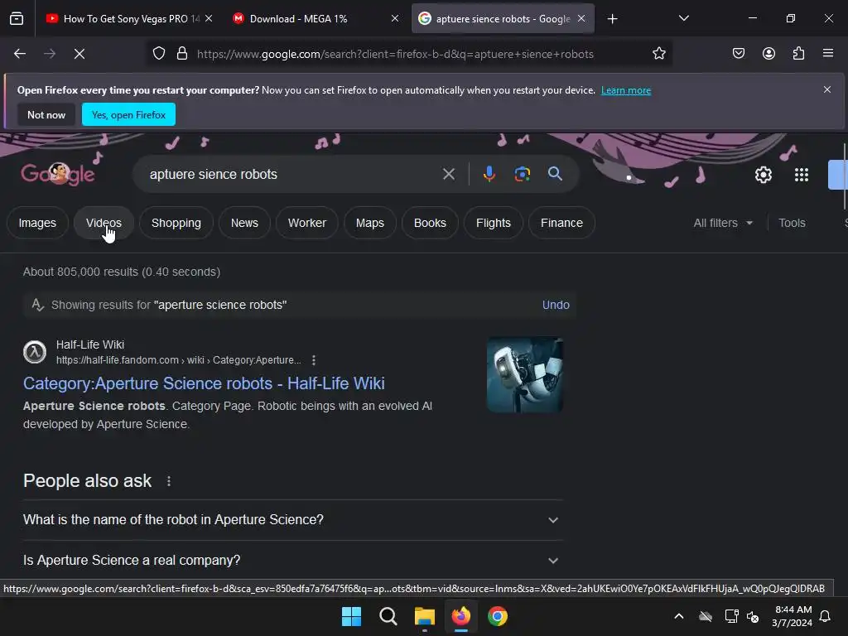Image resolution: width=848 pixels, height=636 pixels.
Task: Open notification bell in taskbar
Action: pyautogui.click(x=825, y=616)
